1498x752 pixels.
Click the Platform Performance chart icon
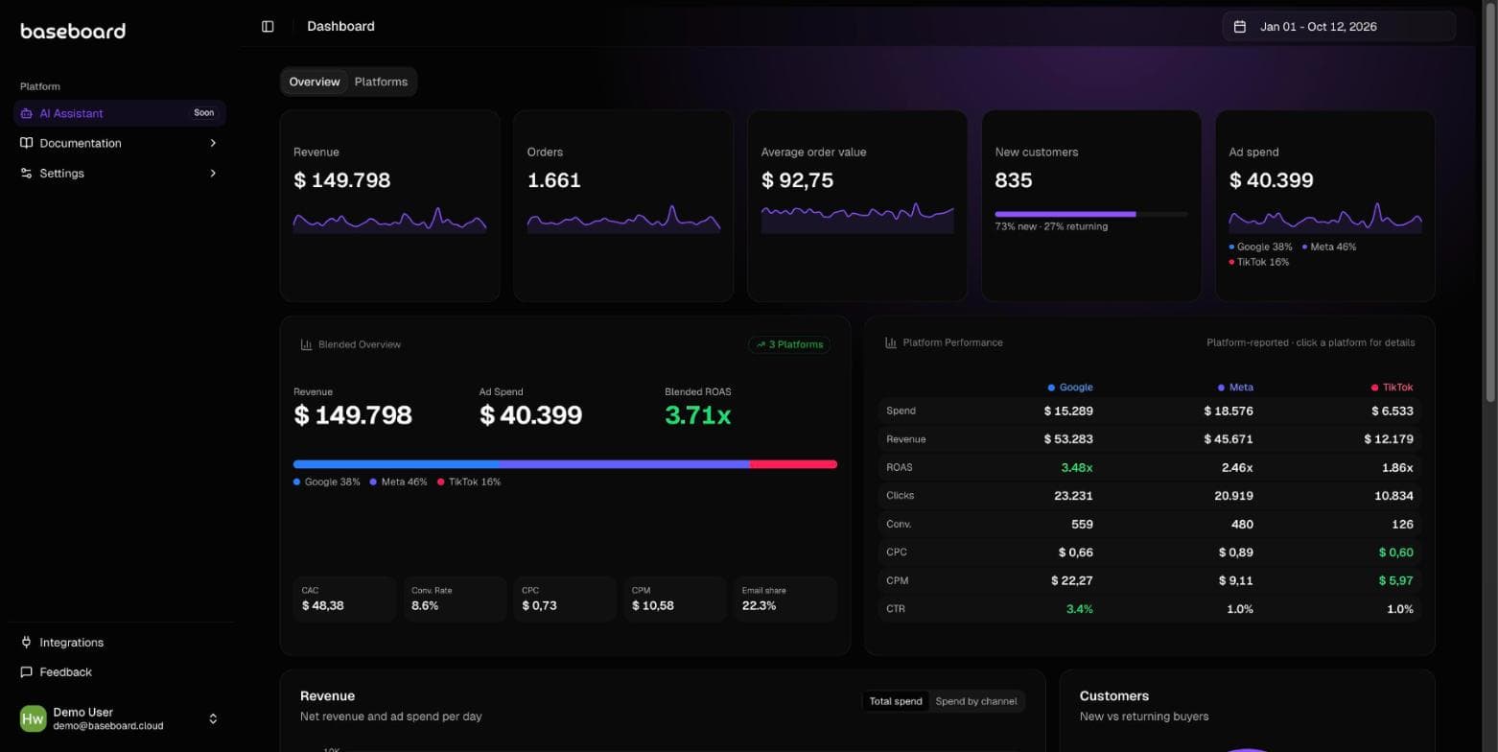point(891,342)
